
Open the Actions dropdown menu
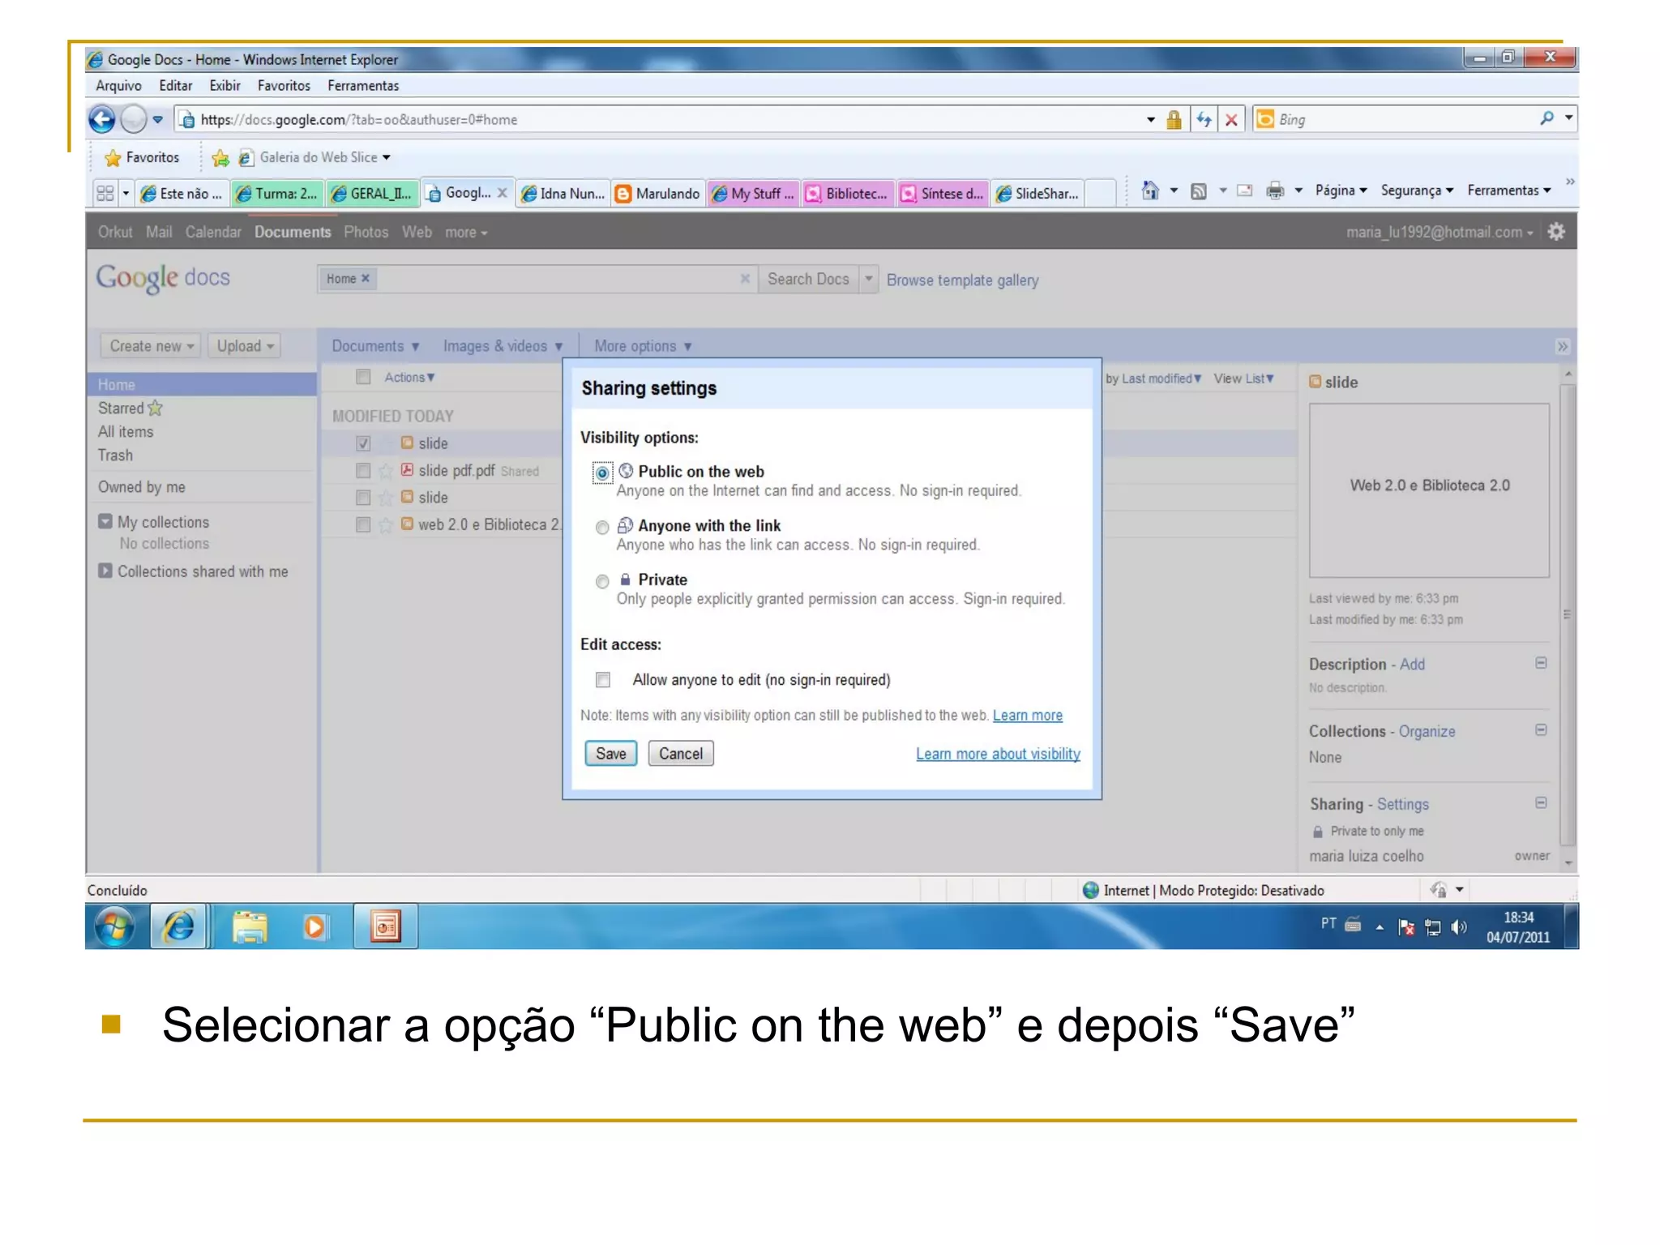pyautogui.click(x=409, y=378)
